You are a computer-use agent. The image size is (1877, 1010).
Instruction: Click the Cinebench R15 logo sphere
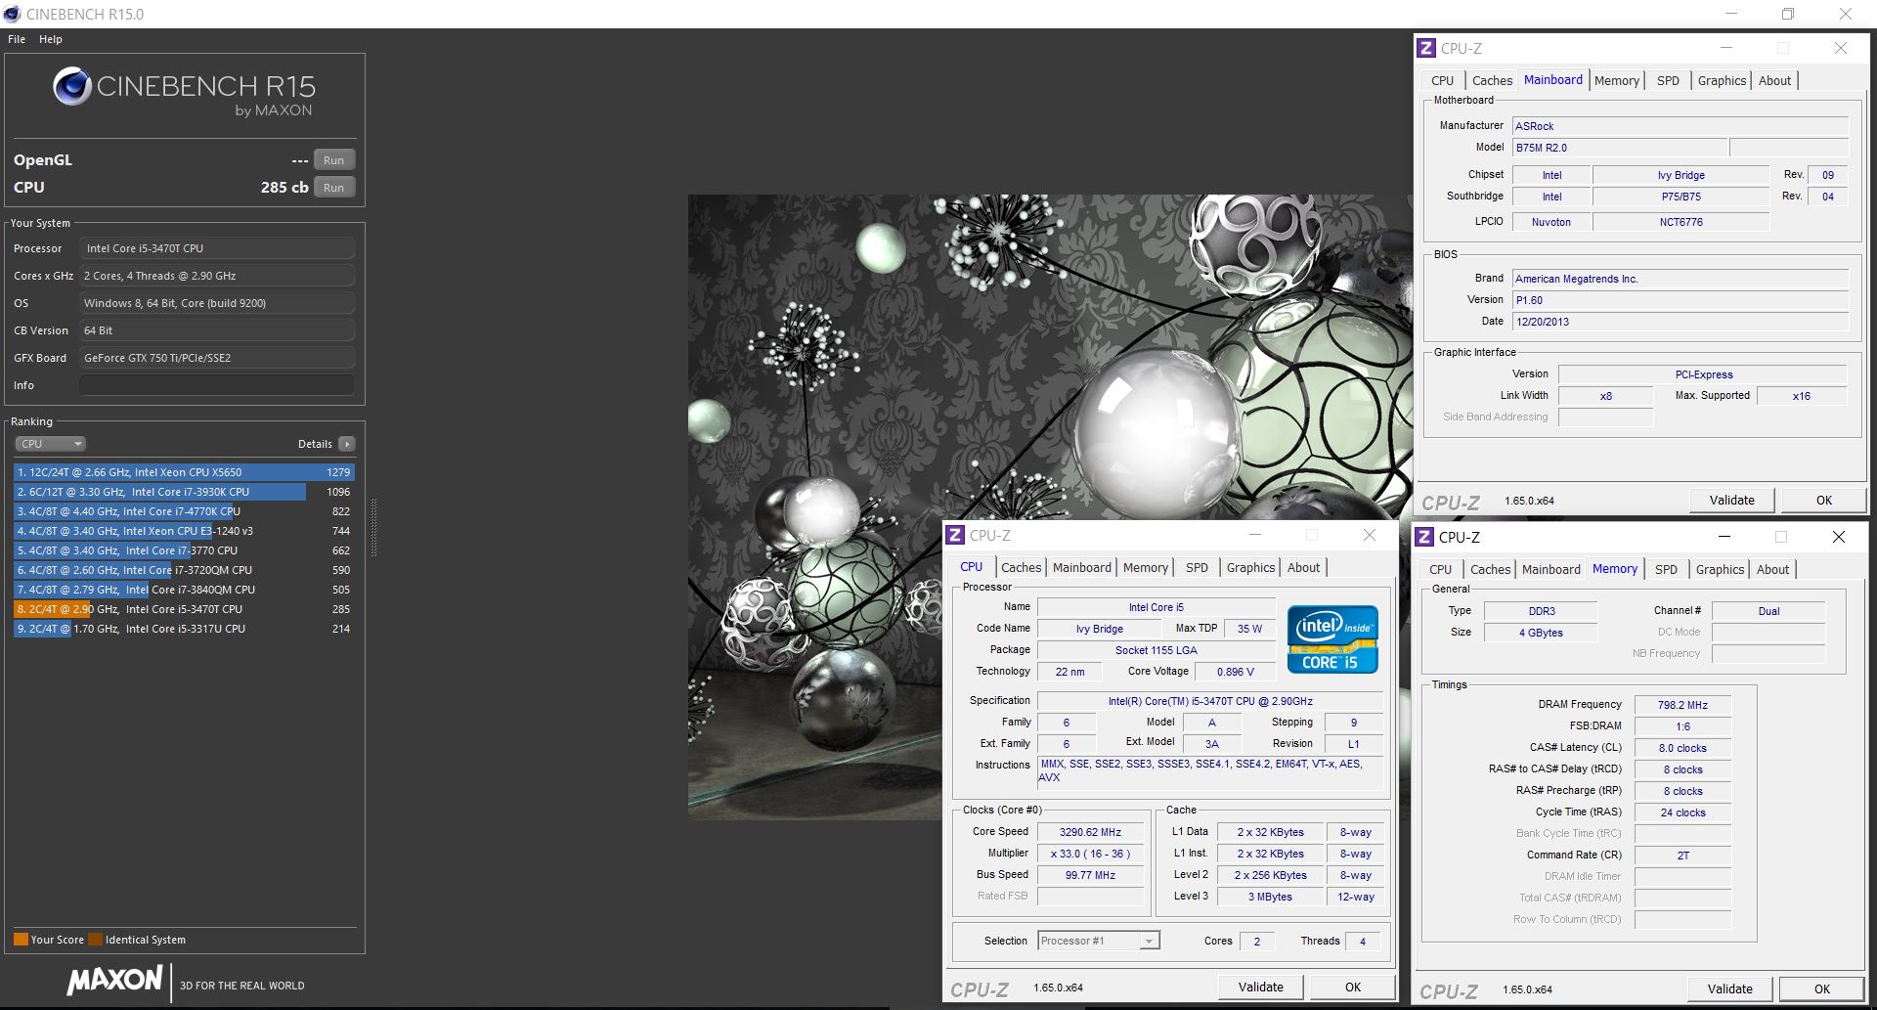point(71,86)
